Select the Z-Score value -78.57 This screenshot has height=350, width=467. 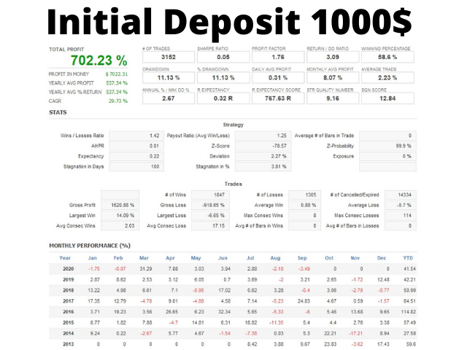pyautogui.click(x=263, y=146)
